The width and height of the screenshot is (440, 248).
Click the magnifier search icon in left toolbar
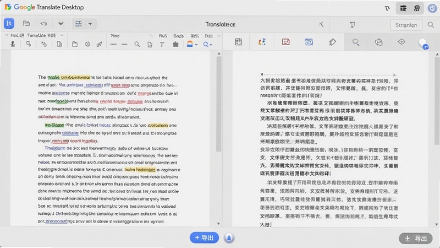[x=137, y=45]
